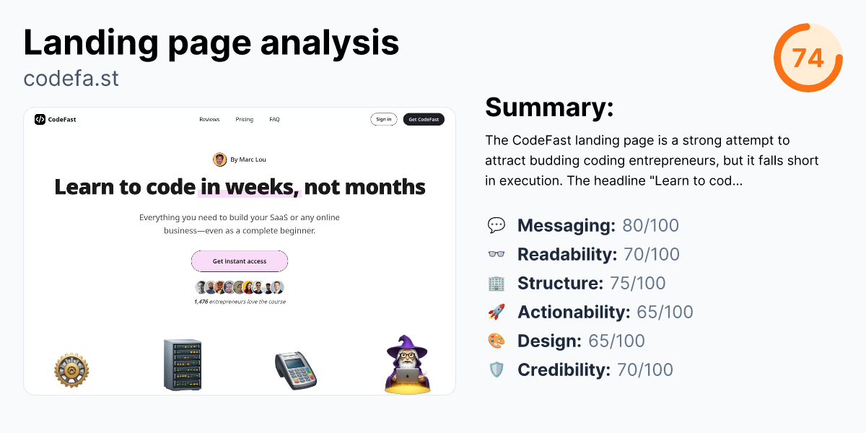Open the Pricing nav item
This screenshot has width=866, height=433.
click(245, 119)
